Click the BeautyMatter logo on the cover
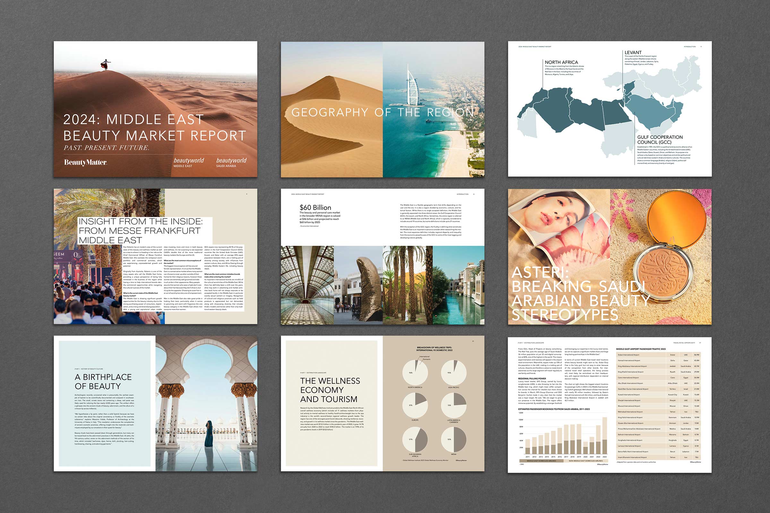 [x=85, y=162]
